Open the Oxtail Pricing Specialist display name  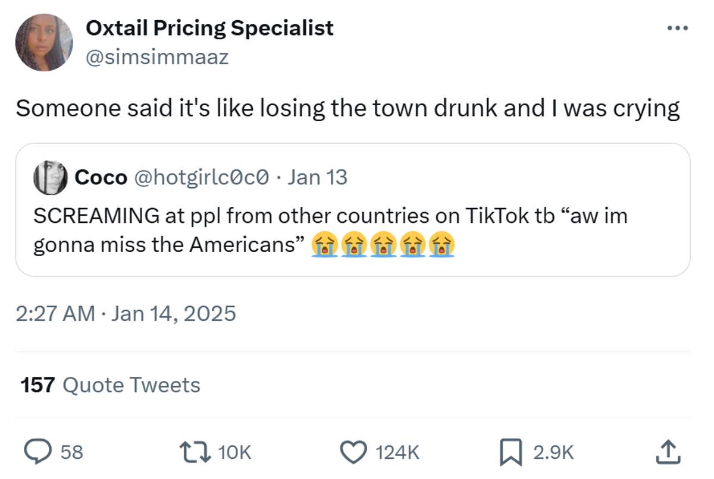[x=209, y=28]
